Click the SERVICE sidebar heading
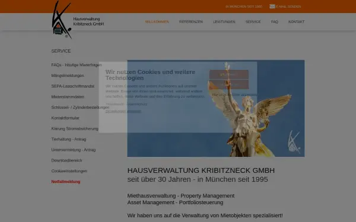 (x=61, y=51)
